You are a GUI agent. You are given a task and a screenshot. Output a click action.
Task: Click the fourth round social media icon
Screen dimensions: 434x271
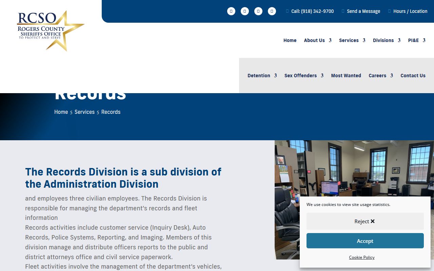(x=272, y=11)
